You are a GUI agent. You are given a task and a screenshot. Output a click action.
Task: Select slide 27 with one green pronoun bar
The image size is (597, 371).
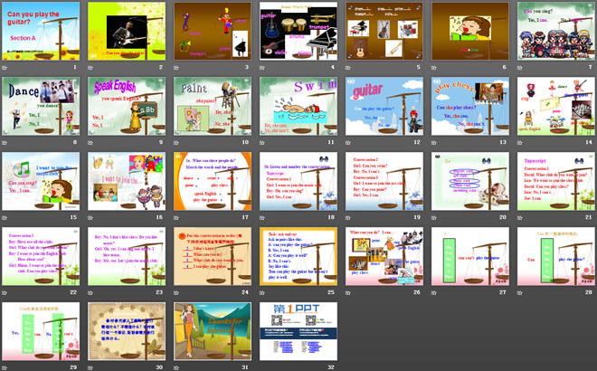(470, 256)
